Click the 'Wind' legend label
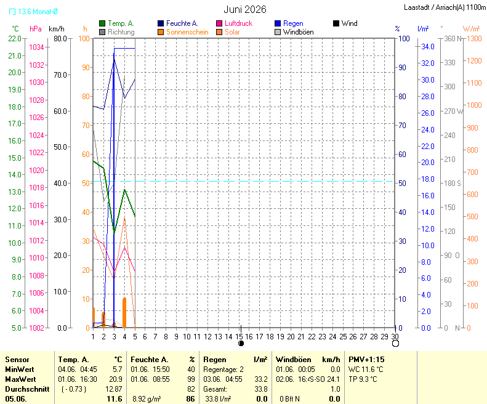The image size is (487, 404). click(x=350, y=23)
